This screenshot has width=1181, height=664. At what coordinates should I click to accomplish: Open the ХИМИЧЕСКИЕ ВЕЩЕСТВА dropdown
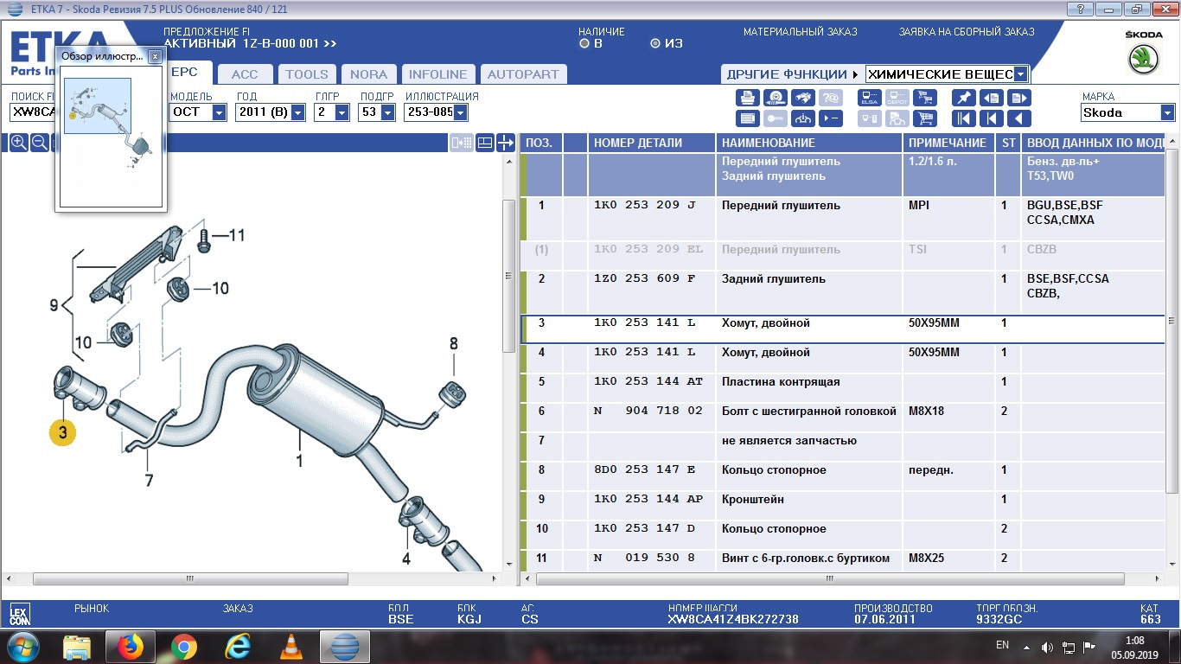pos(1020,74)
